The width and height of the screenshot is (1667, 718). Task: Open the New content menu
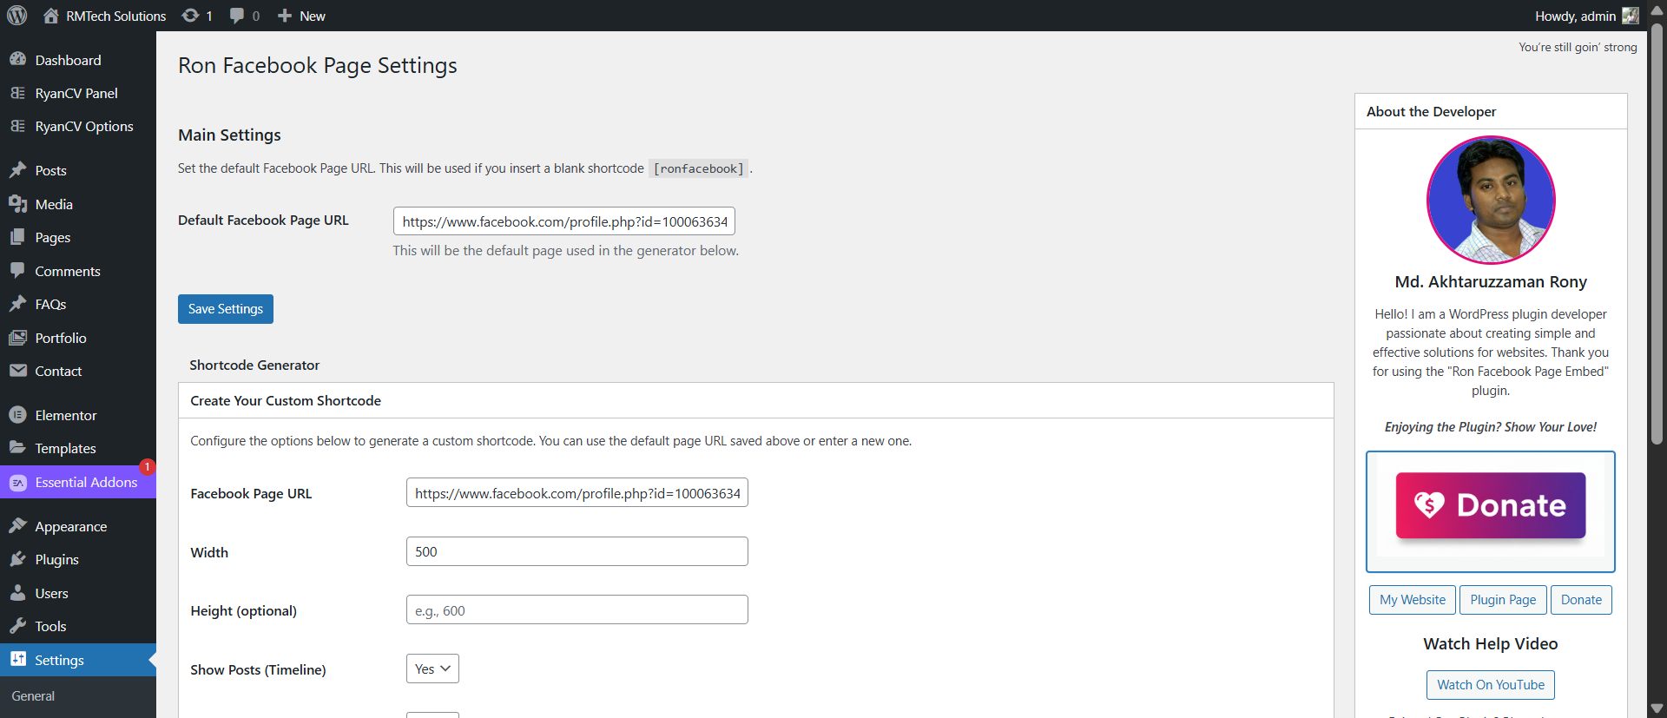click(x=301, y=16)
